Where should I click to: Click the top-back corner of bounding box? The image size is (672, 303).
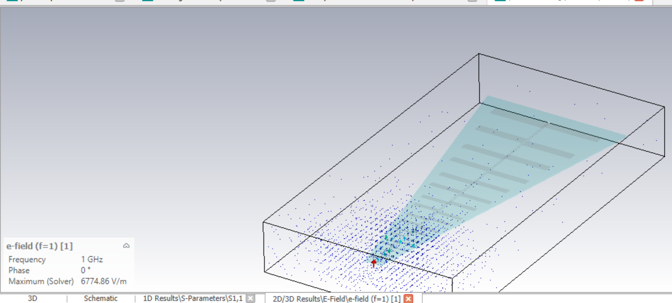479,54
